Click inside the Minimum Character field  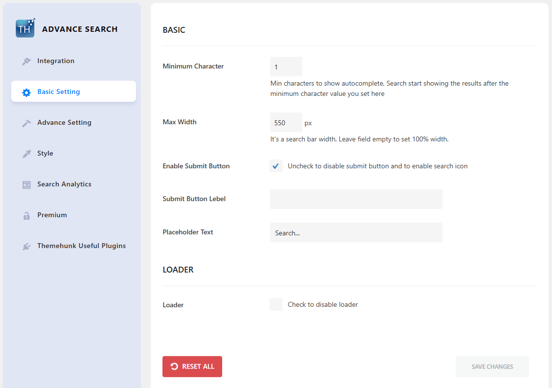click(x=286, y=67)
